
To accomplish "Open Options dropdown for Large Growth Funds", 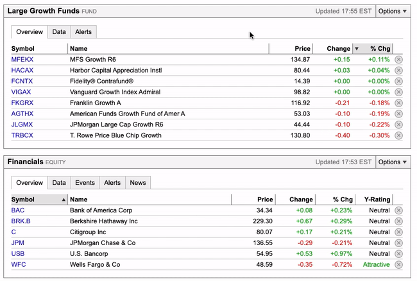I will coord(393,11).
